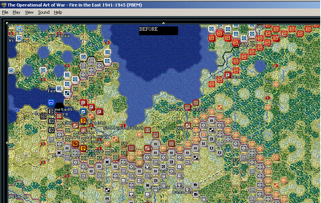Select the light-blue unit beside the 'sto' label
Viewport: 321px width, 203px height.
[x=11, y=70]
